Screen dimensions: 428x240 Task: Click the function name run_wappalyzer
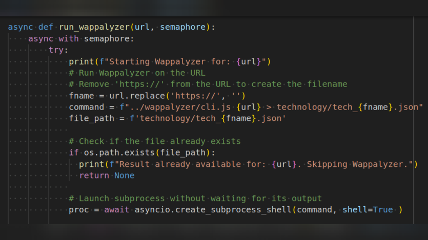pos(94,27)
